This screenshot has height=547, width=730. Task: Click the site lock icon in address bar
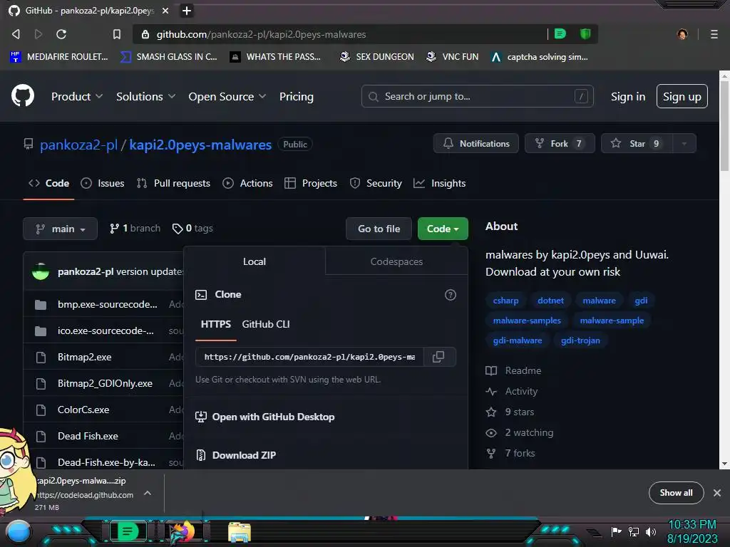tap(145, 34)
